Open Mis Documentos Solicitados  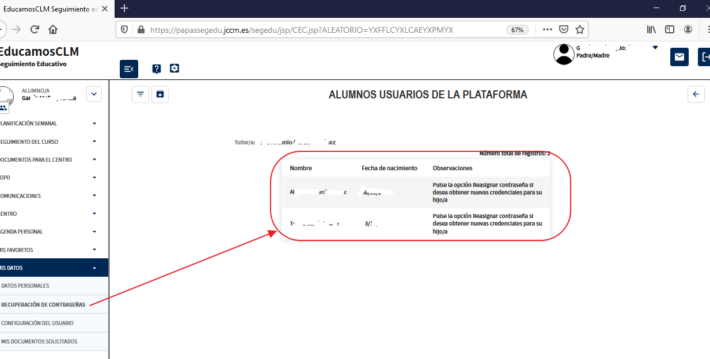39,342
